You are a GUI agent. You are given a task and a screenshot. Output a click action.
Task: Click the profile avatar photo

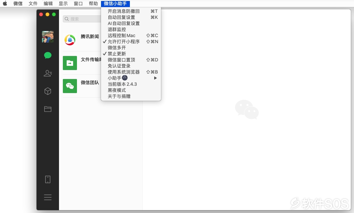pos(48,37)
